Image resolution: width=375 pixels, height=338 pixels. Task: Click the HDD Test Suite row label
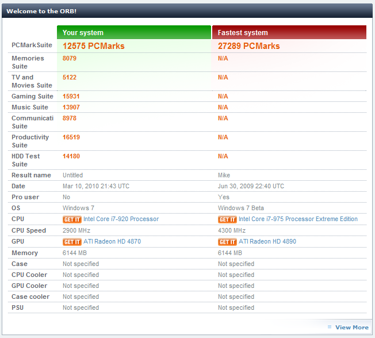pyautogui.click(x=25, y=160)
